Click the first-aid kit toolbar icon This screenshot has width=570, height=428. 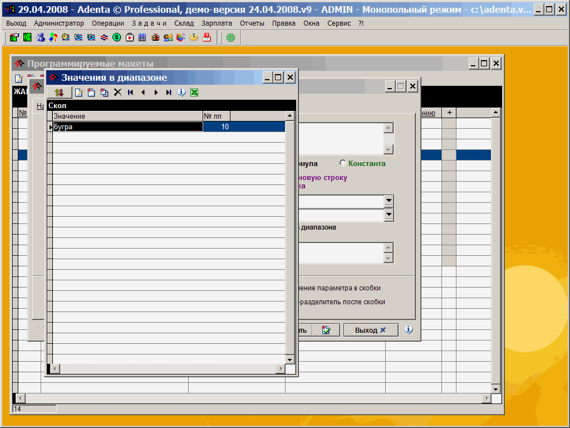130,37
